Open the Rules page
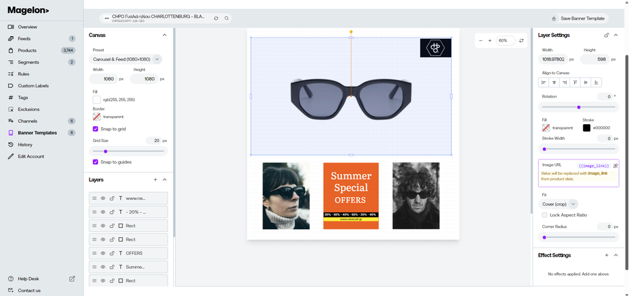The image size is (629, 296). pyautogui.click(x=23, y=74)
